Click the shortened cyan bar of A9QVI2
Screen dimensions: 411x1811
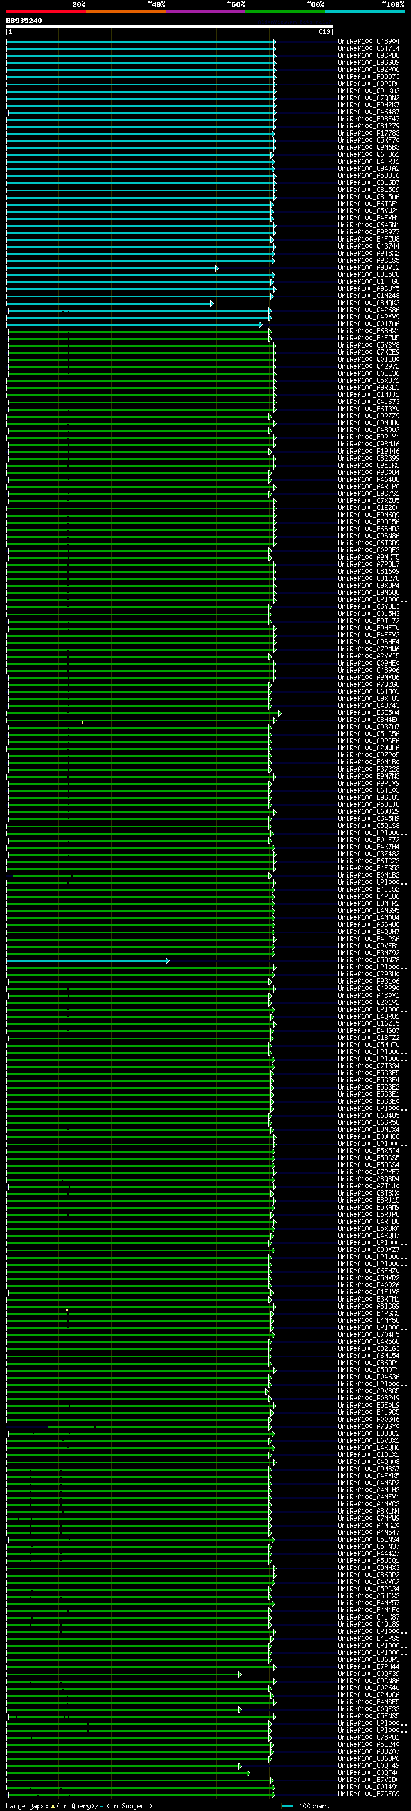tap(112, 268)
